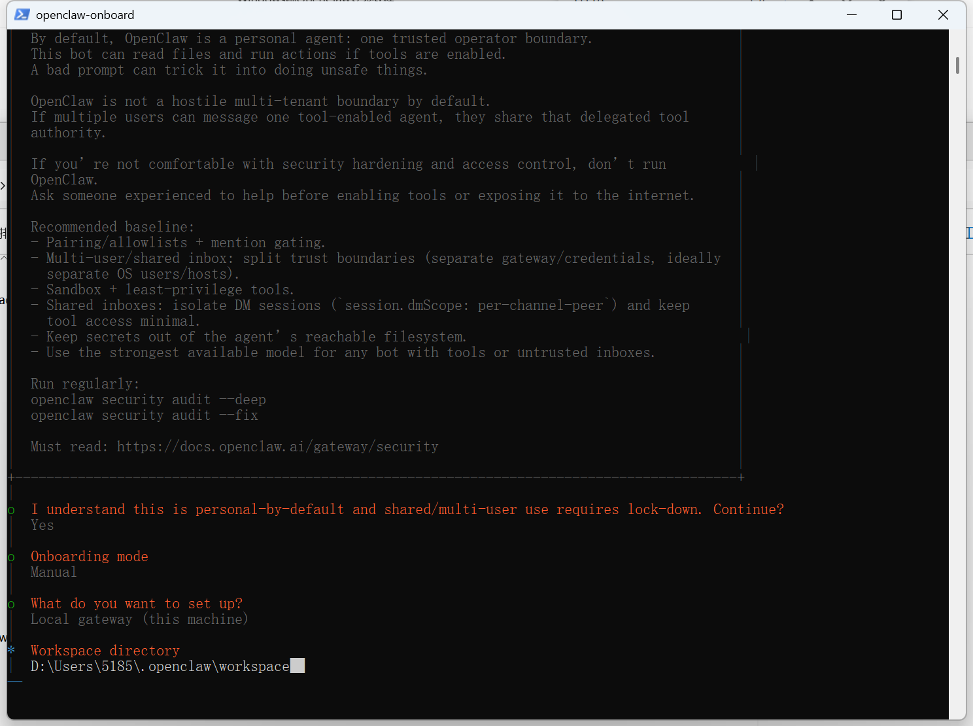Click the 'openclaw security audit --fix' command line
Screen dimensions: 973x726
pyautogui.click(x=145, y=415)
